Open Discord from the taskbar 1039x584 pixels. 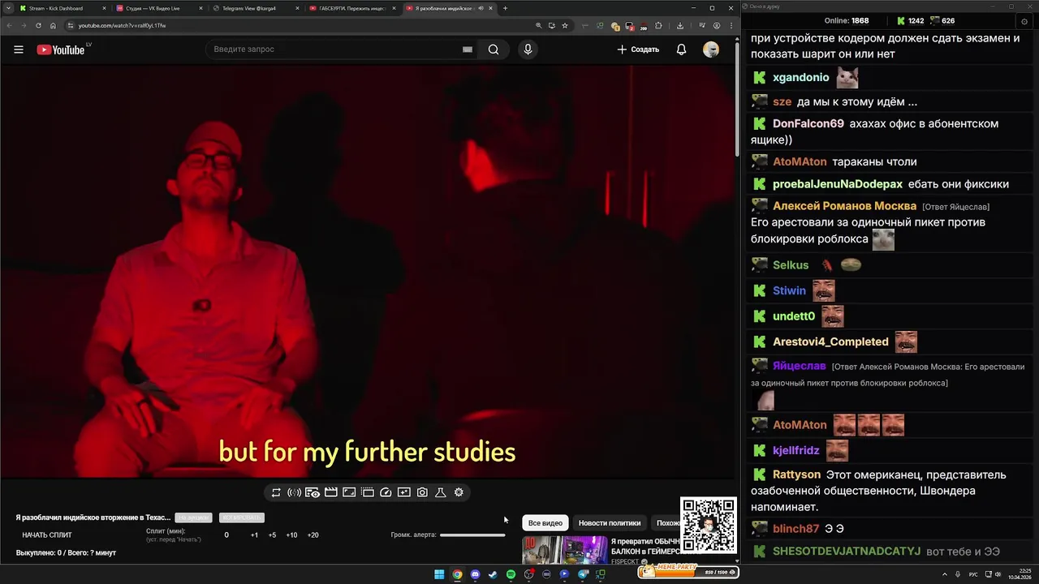coord(475,574)
